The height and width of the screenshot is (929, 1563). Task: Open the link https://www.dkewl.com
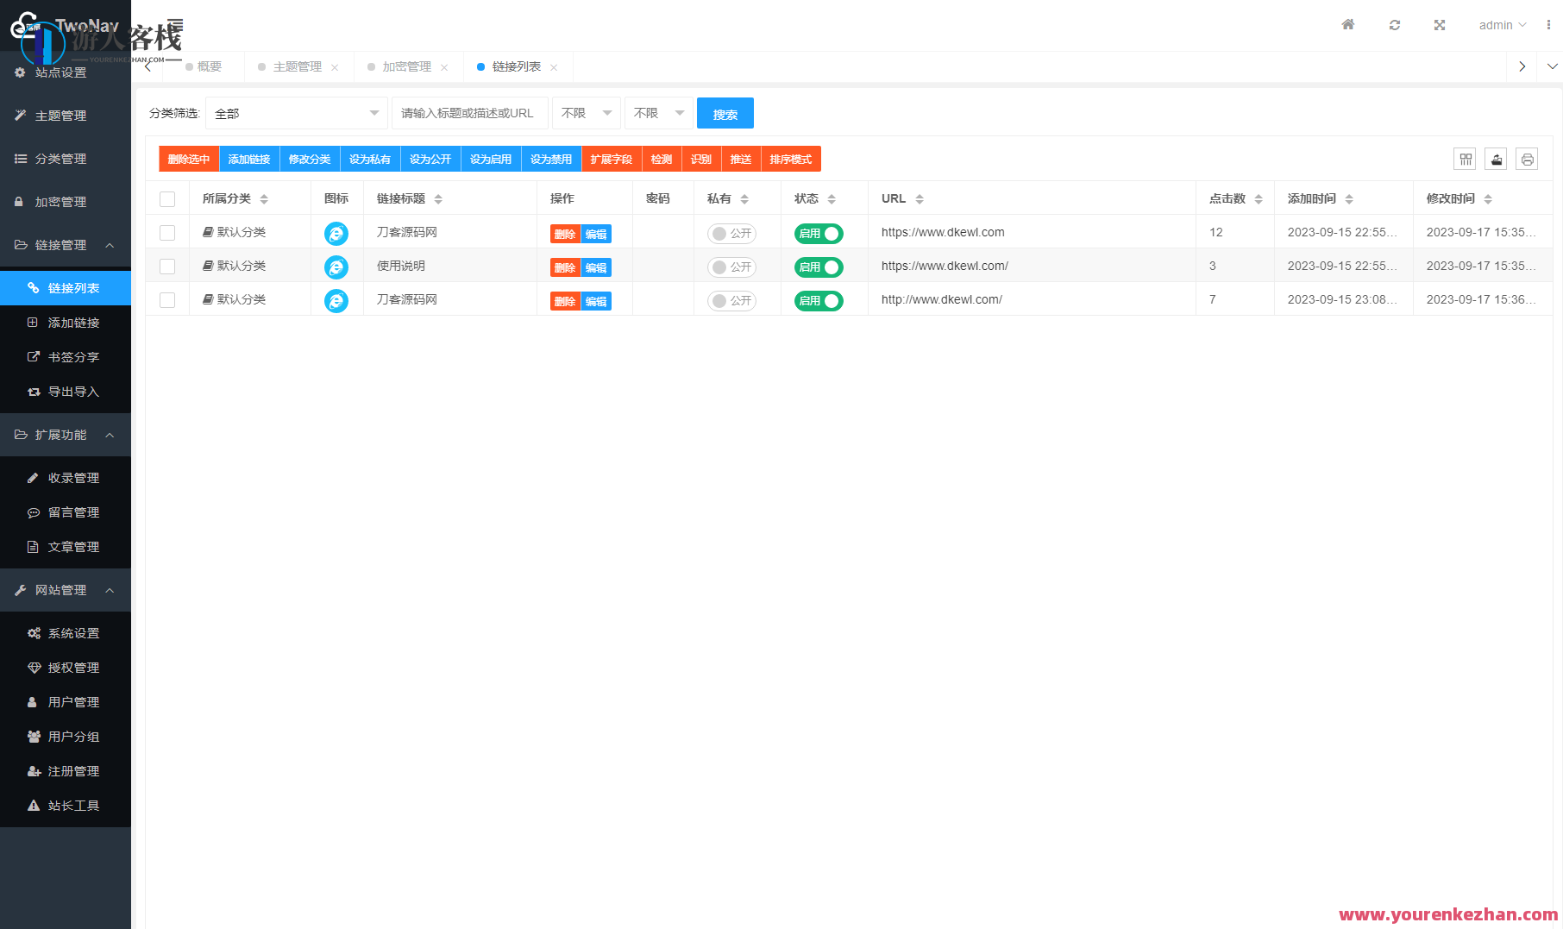(942, 232)
